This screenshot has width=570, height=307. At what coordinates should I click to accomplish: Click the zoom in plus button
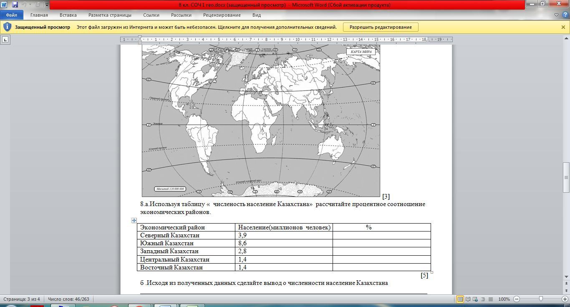pos(565,299)
